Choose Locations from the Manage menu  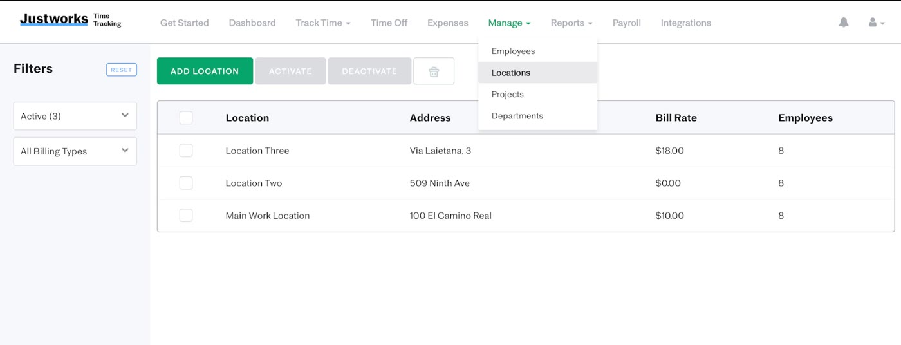538,73
